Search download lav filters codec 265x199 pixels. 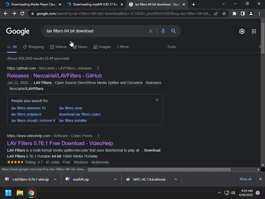click(x=80, y=114)
